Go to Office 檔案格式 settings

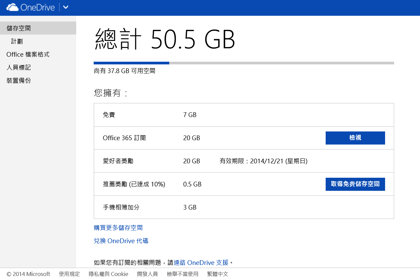(28, 54)
